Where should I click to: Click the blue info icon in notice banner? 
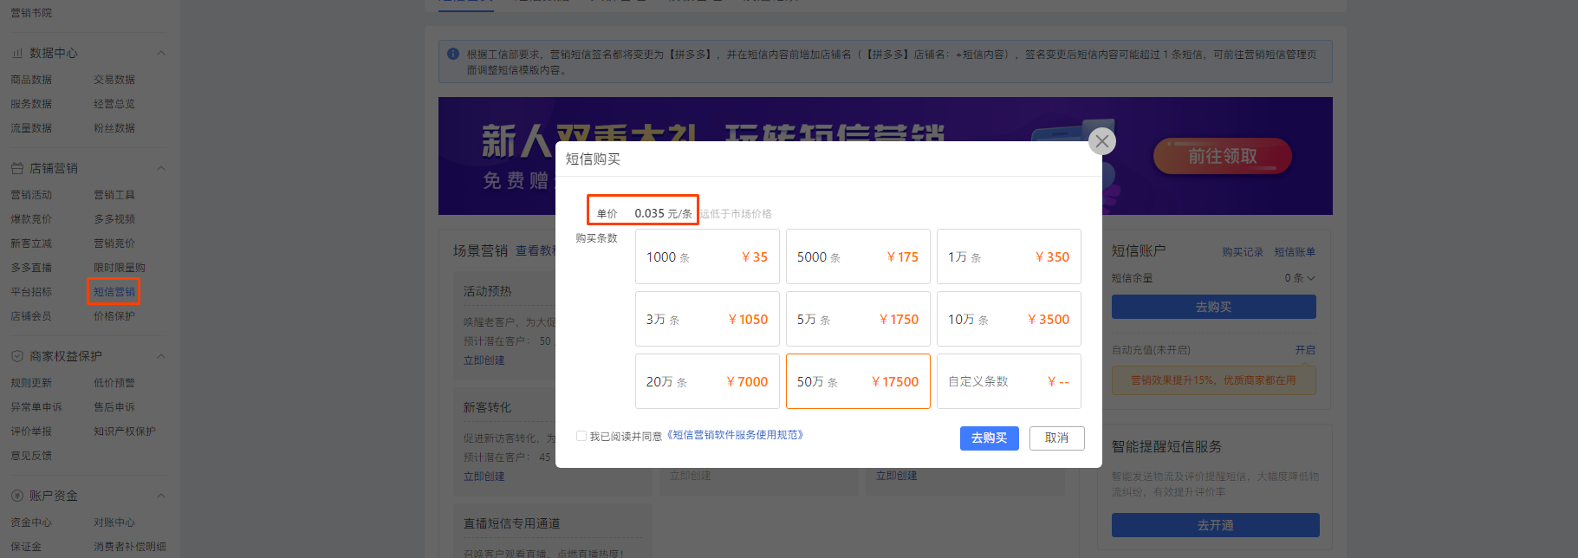click(x=453, y=54)
